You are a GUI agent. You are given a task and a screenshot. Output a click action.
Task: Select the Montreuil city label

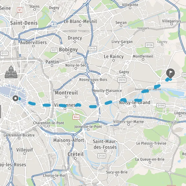point(66,93)
